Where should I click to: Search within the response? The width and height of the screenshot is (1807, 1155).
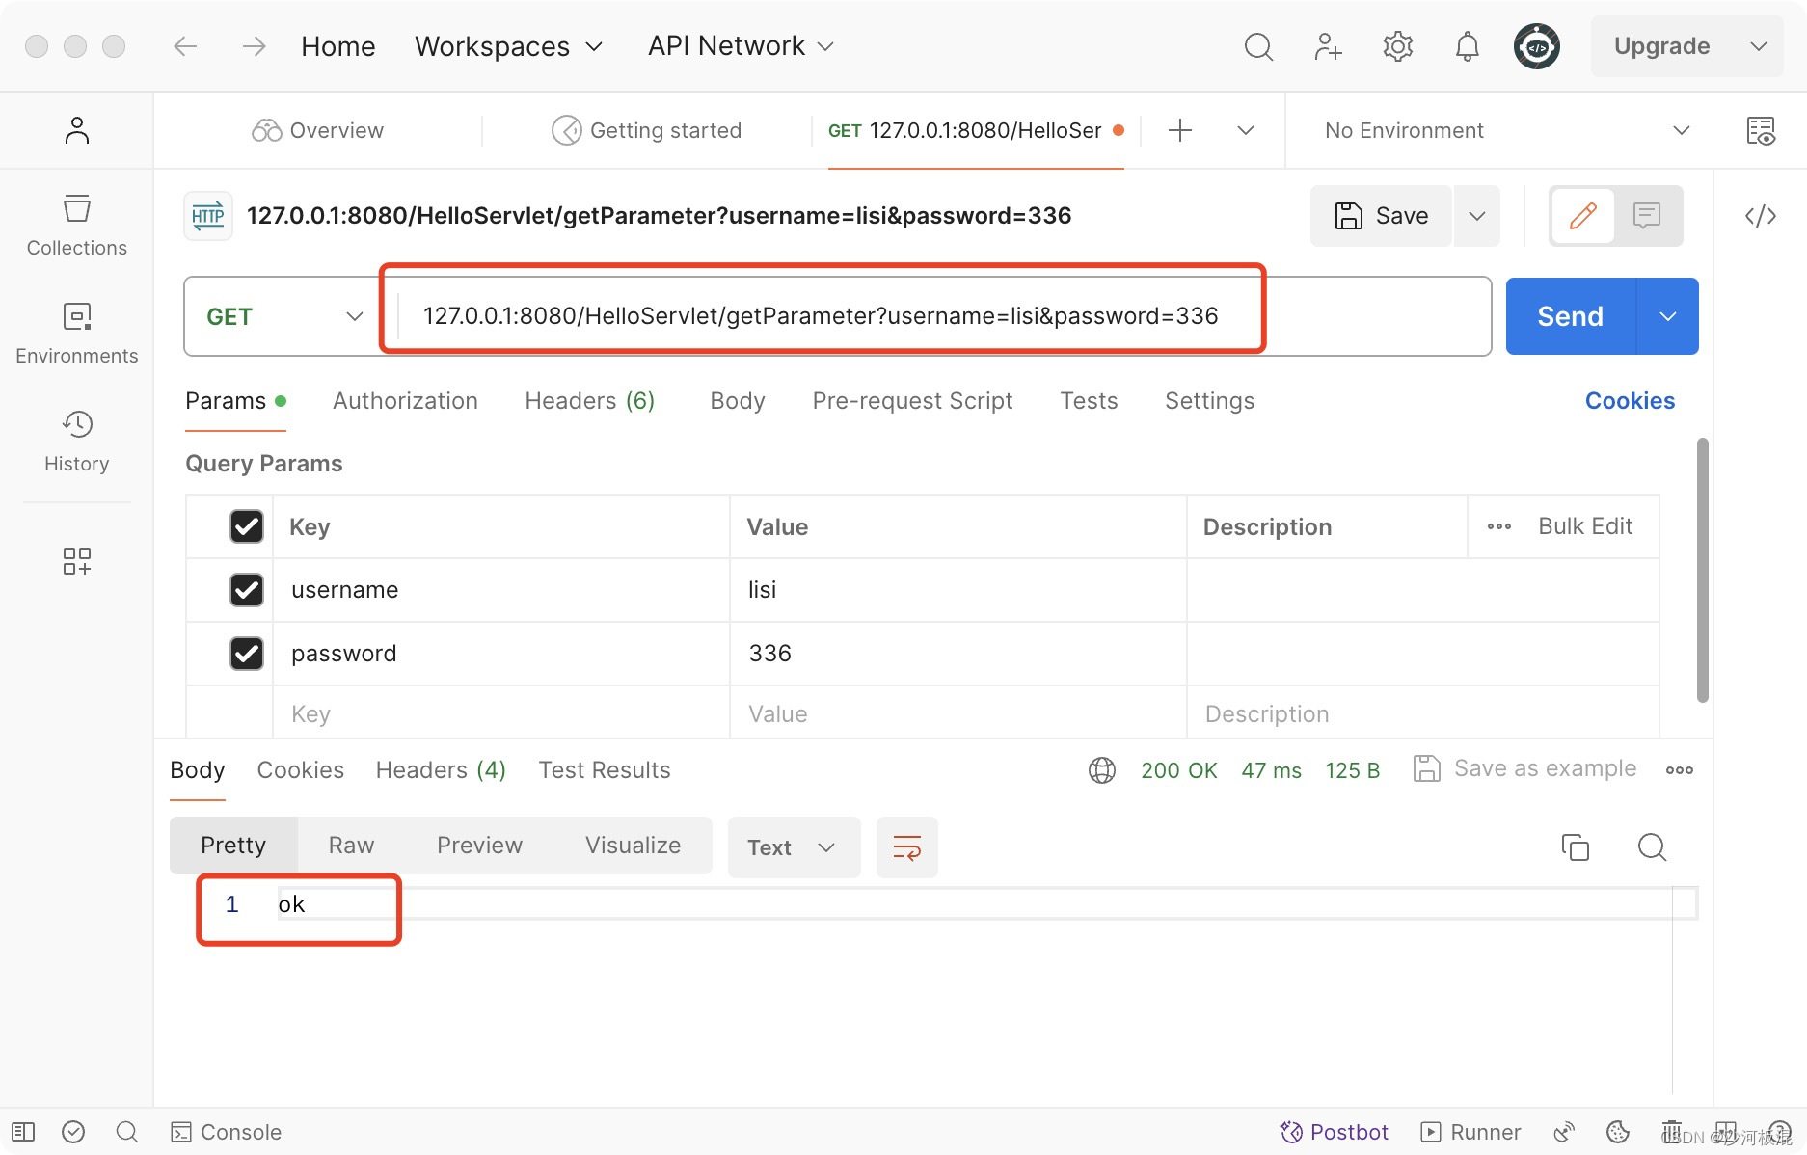pyautogui.click(x=1652, y=847)
